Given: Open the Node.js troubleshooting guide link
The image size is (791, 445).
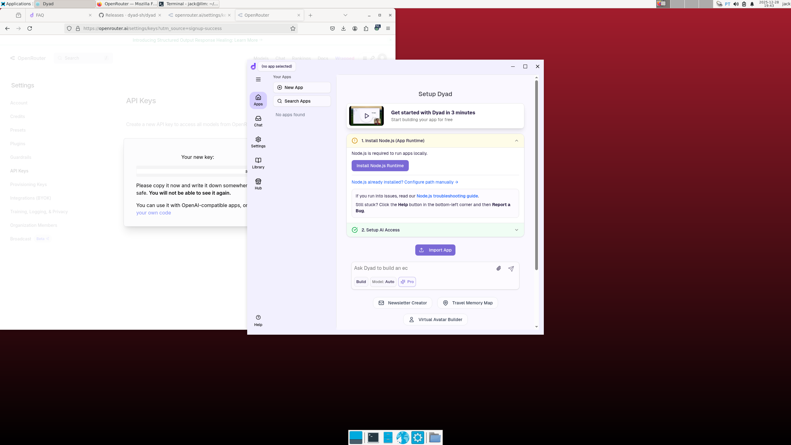Looking at the screenshot, I should point(447,196).
